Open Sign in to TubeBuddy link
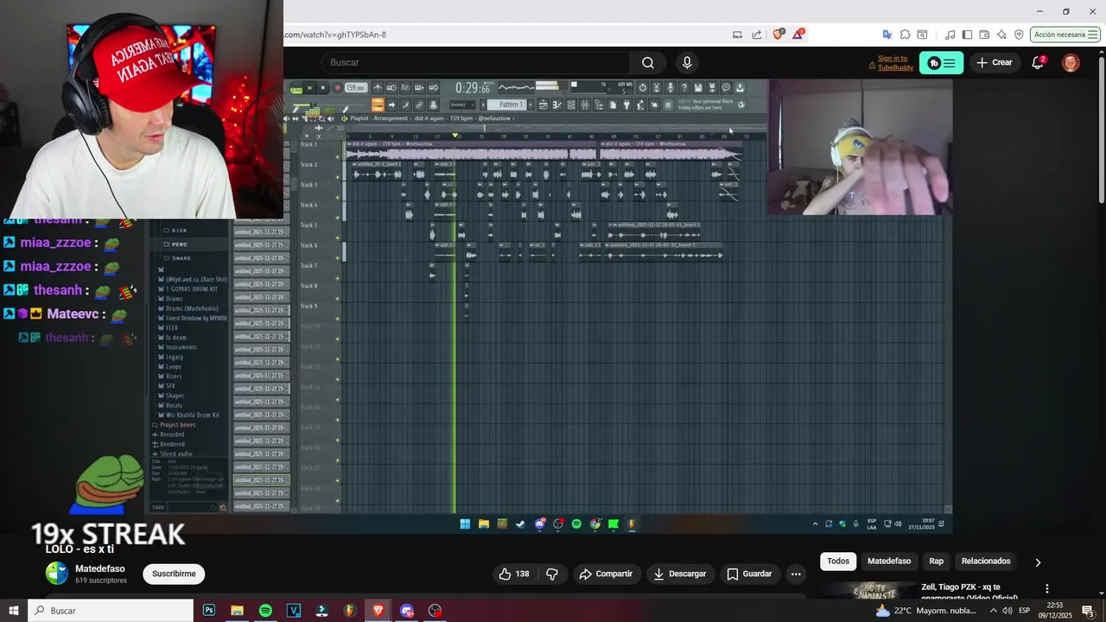 point(895,62)
